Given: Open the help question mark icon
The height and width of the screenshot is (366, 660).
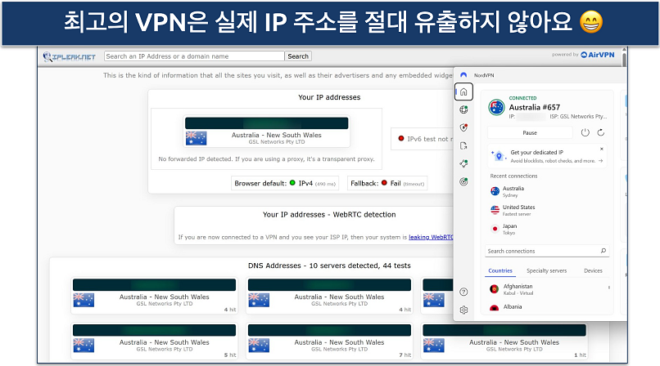Looking at the screenshot, I should (x=463, y=292).
